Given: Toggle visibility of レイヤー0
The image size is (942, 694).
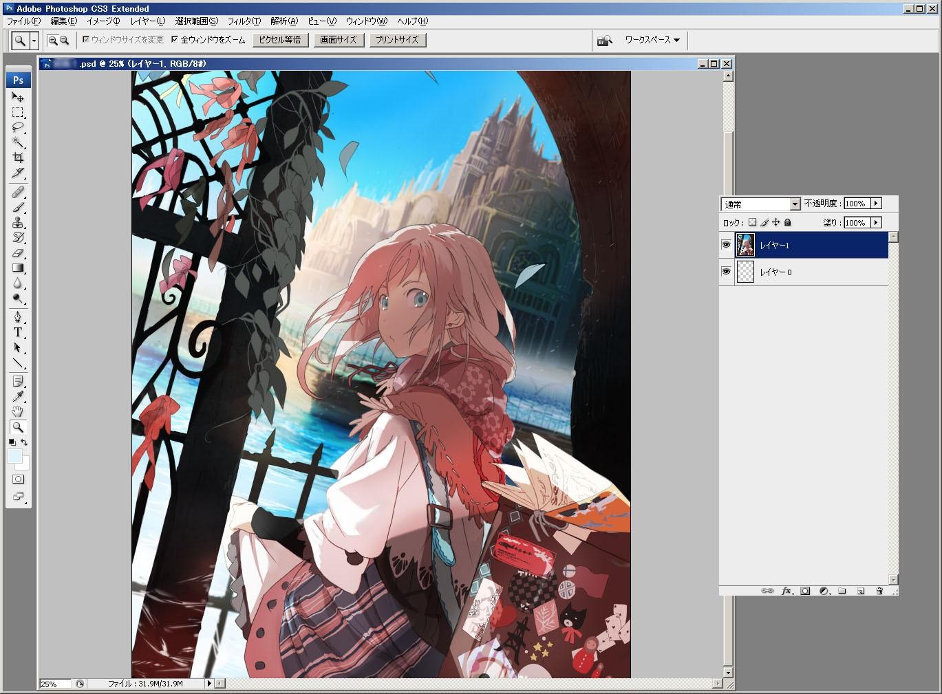Looking at the screenshot, I should pyautogui.click(x=726, y=272).
